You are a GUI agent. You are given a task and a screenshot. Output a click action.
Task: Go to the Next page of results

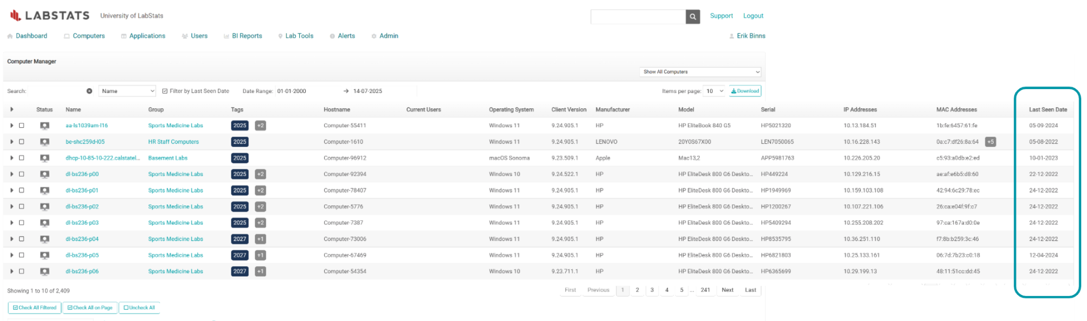[x=727, y=290]
